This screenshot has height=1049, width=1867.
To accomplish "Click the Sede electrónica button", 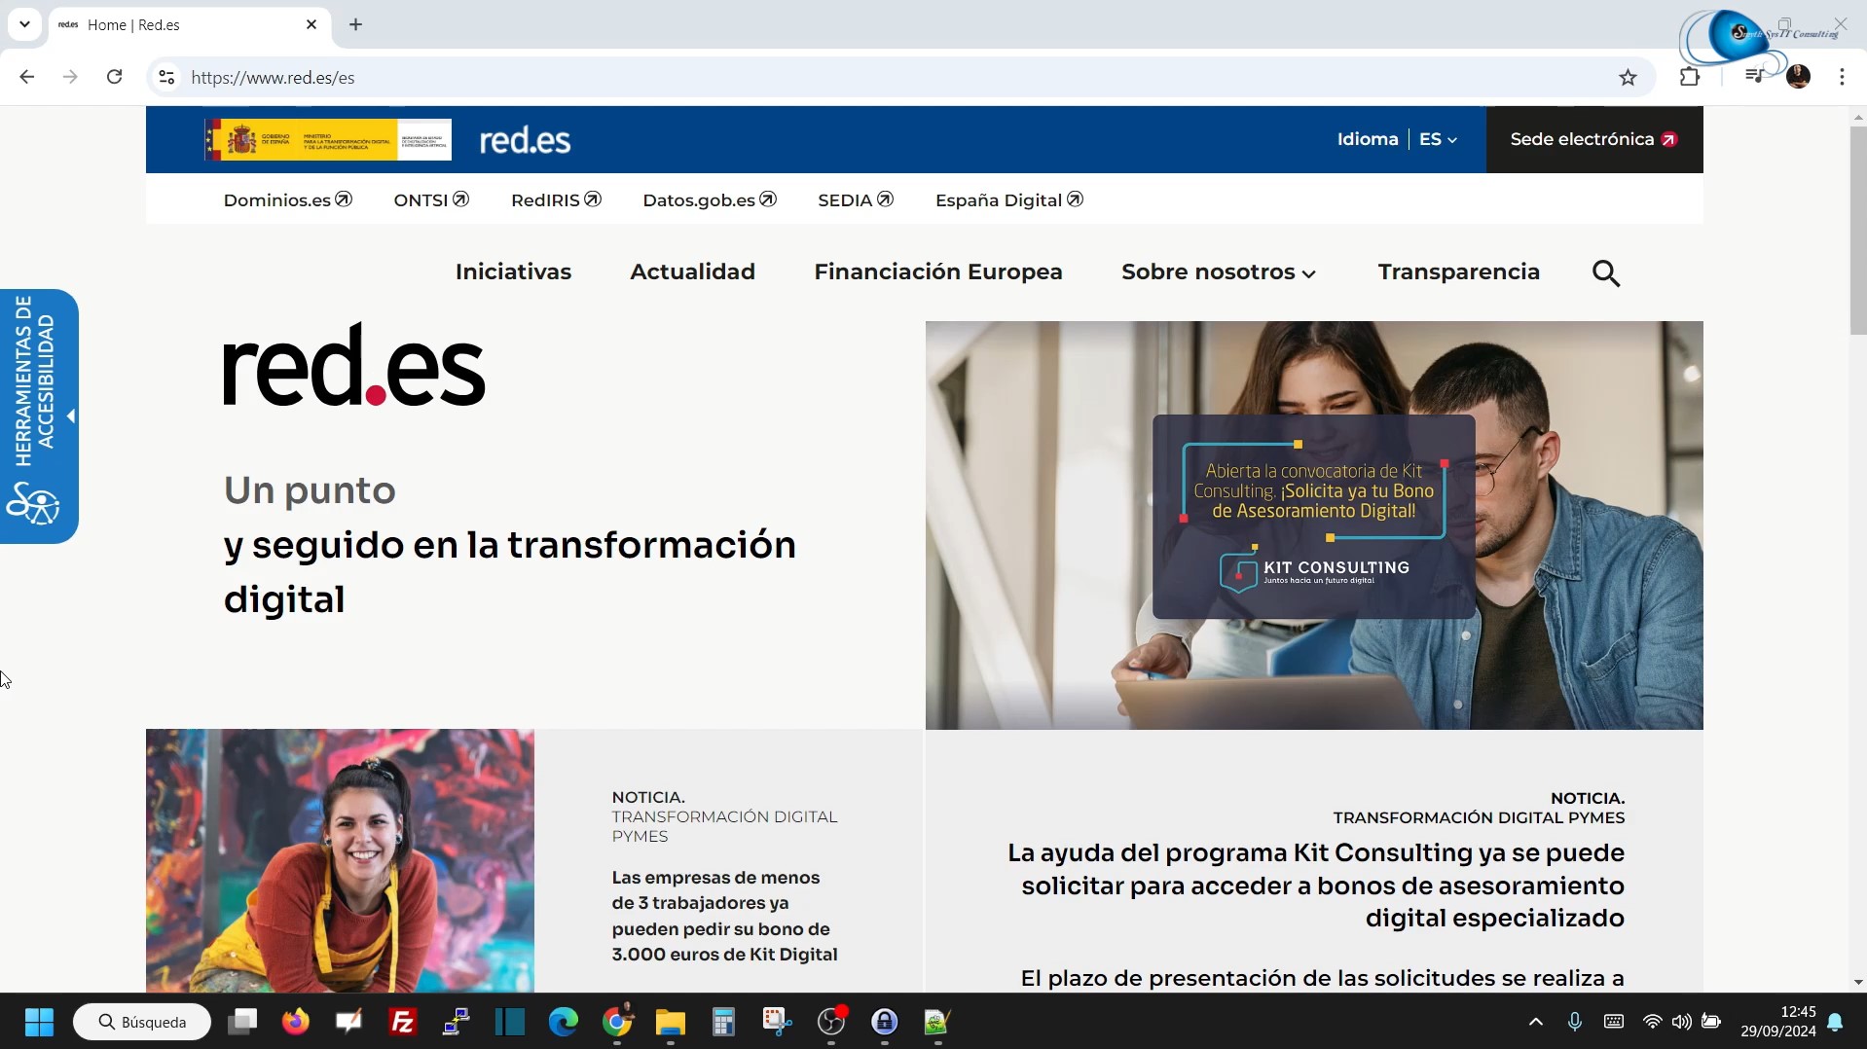I will (1593, 139).
